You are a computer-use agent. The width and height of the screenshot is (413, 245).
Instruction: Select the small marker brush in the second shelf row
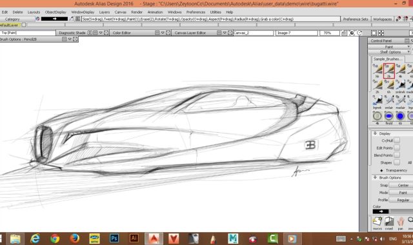pyautogui.click(x=400, y=86)
